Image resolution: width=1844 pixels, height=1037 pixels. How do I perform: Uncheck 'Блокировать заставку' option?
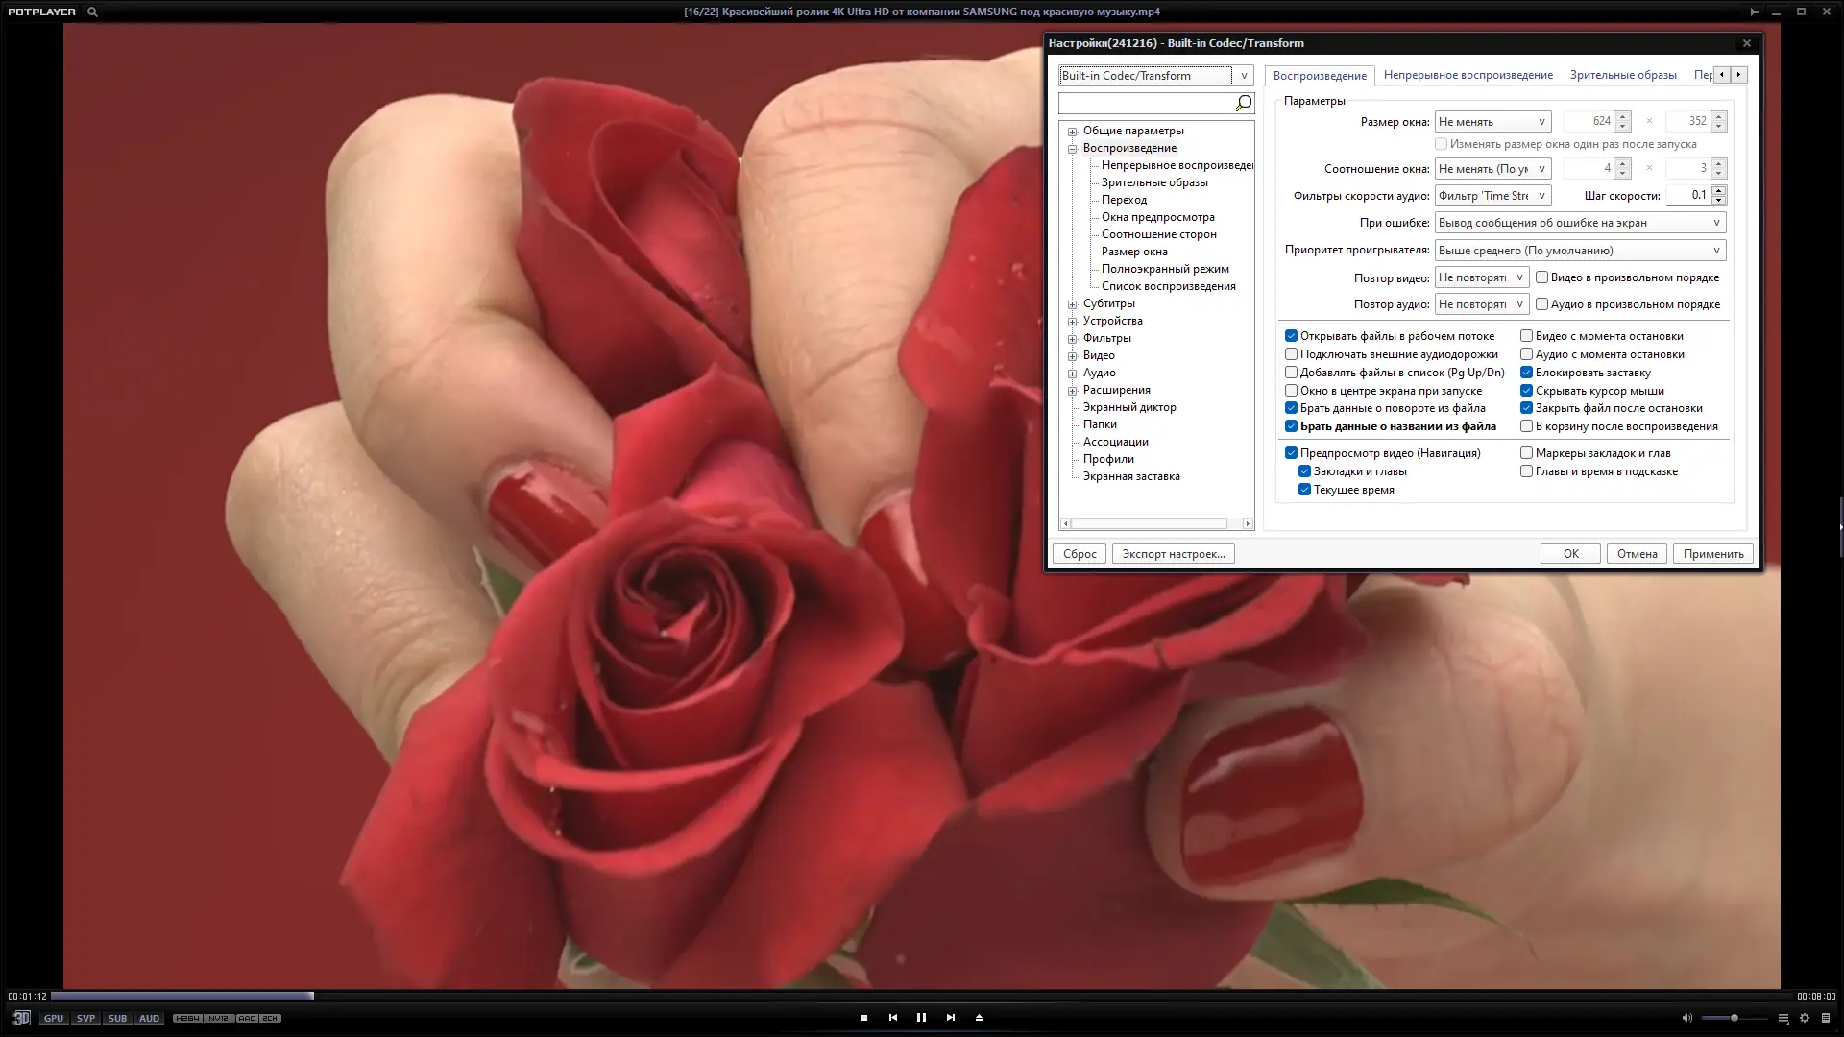1526,373
